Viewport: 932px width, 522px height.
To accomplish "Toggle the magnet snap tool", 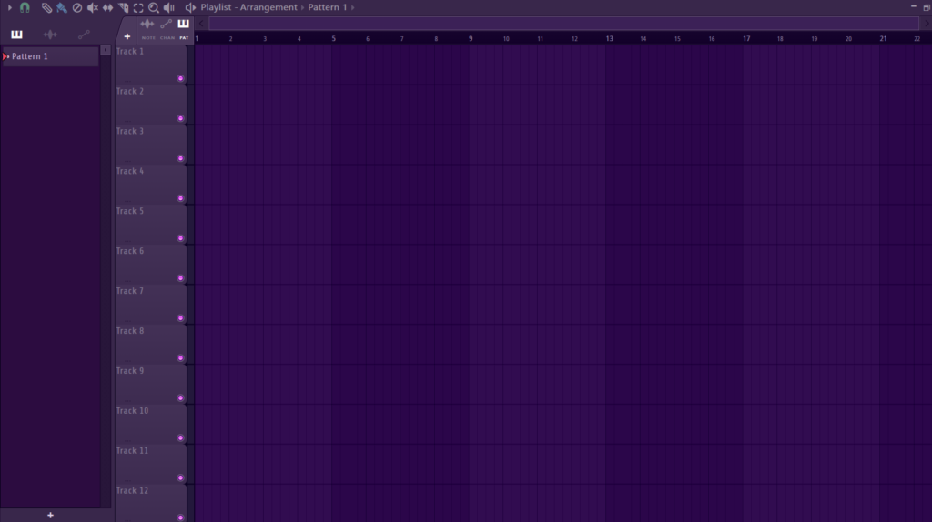I will point(25,7).
